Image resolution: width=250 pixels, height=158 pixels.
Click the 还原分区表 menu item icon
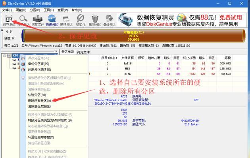[23, 70]
